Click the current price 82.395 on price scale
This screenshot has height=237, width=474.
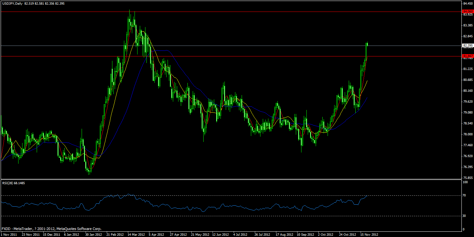[x=467, y=46]
